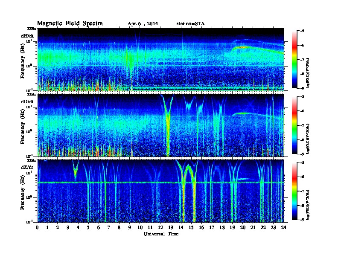Click the "-5" tick on dZ/dt color bar
This screenshot has height=261, width=338.
coord(302,162)
